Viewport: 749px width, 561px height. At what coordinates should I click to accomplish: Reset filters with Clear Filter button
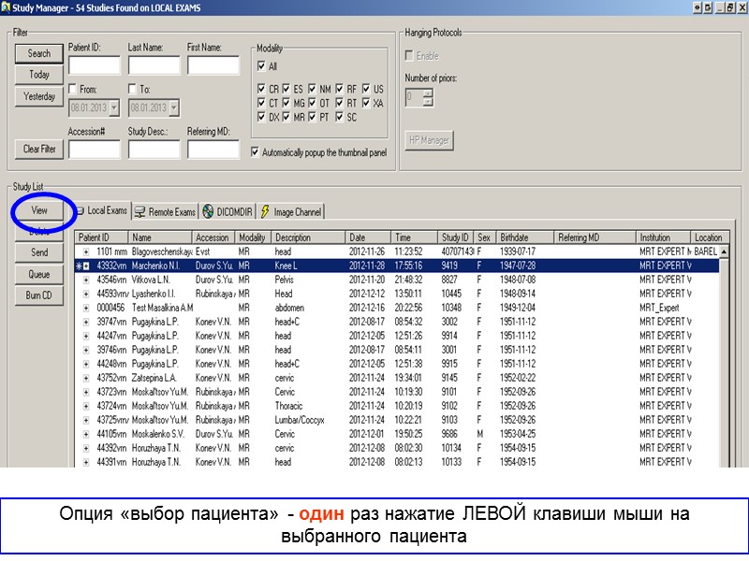39,149
